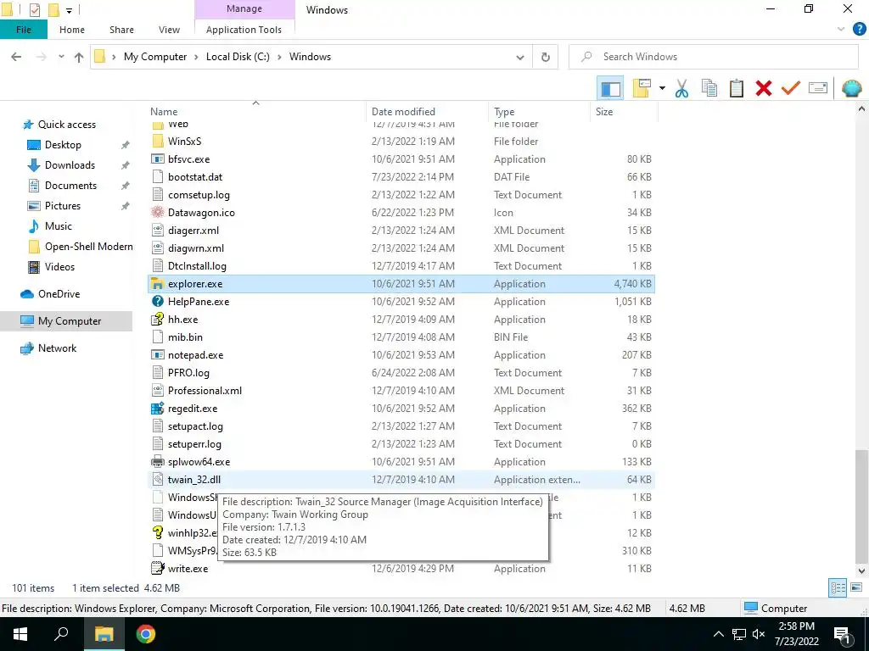The image size is (869, 651).
Task: Expand the chevron after My Computer in address bar
Action: point(196,57)
